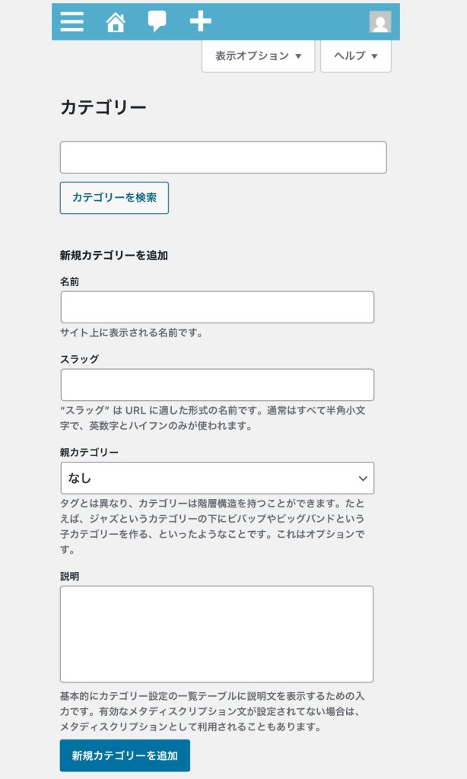Click the plus icon to add new content

pyautogui.click(x=200, y=21)
